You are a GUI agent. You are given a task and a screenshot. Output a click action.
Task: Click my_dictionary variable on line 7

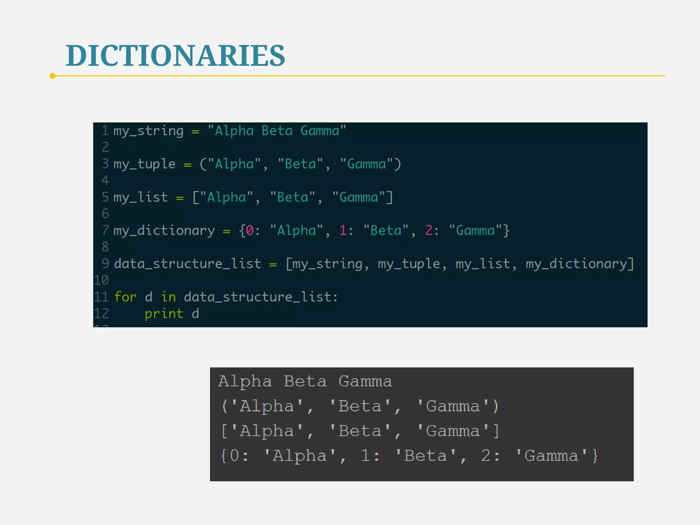(164, 231)
